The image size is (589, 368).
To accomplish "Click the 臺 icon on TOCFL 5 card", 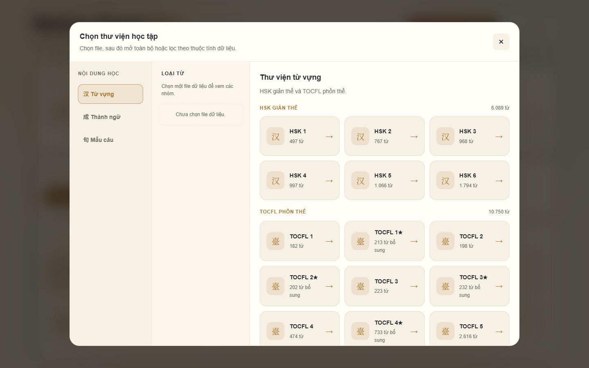I will point(445,331).
